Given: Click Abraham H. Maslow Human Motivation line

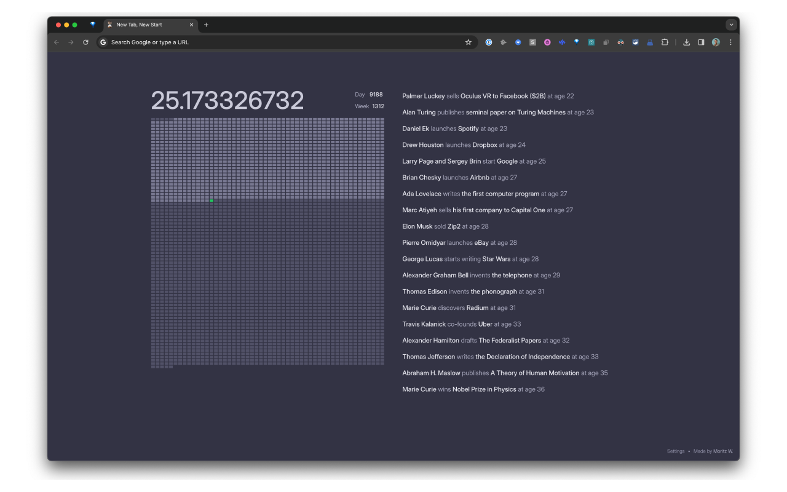Looking at the screenshot, I should click(x=505, y=373).
